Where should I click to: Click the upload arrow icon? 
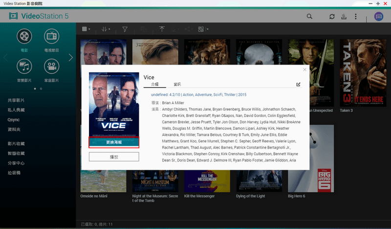pyautogui.click(x=162, y=29)
